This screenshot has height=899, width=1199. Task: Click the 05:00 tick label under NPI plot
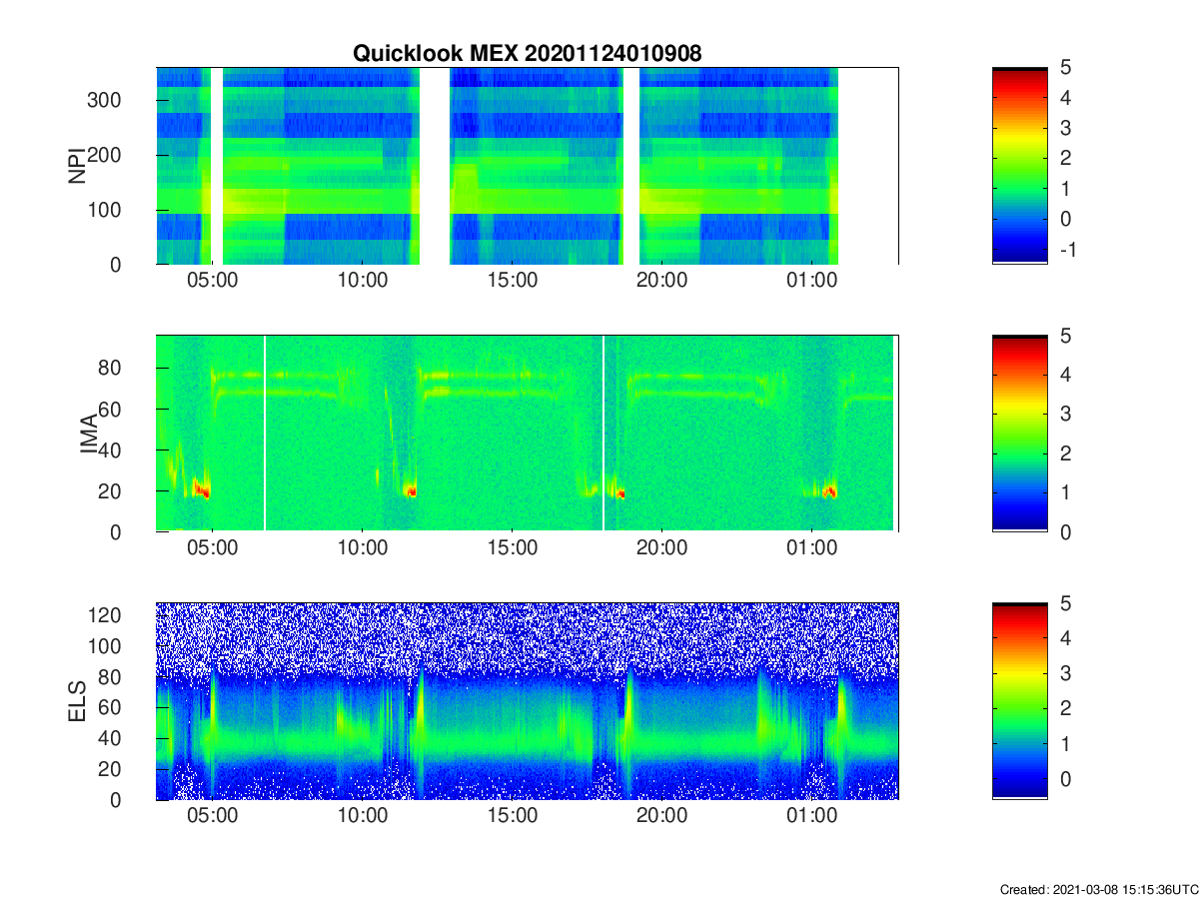pos(213,281)
